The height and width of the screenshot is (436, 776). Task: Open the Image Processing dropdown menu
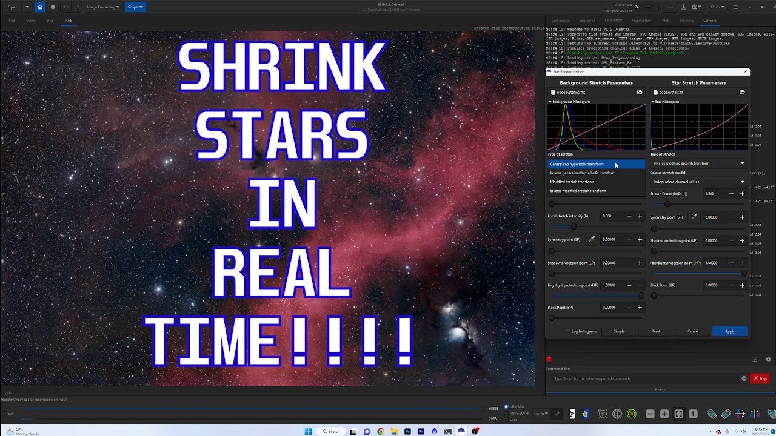pos(103,7)
